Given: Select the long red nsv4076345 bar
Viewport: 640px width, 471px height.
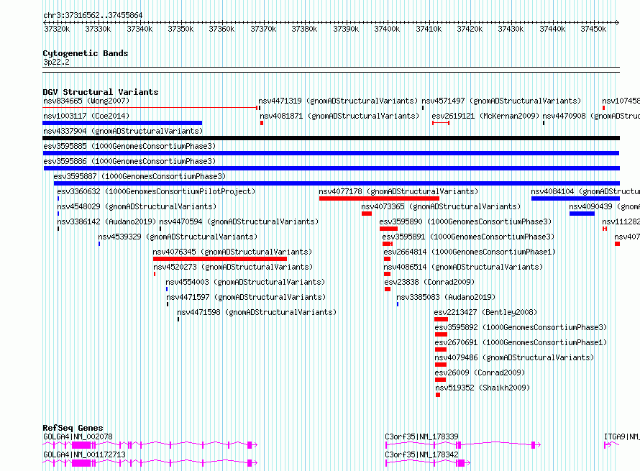Looking at the screenshot, I should coord(220,259).
